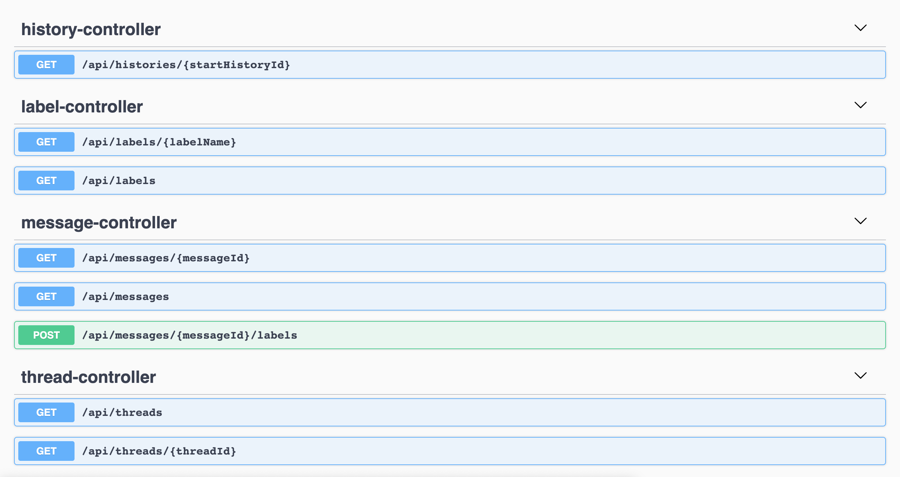Collapse the history-controller section chevron
Screen dimensions: 900x477
pos(860,28)
